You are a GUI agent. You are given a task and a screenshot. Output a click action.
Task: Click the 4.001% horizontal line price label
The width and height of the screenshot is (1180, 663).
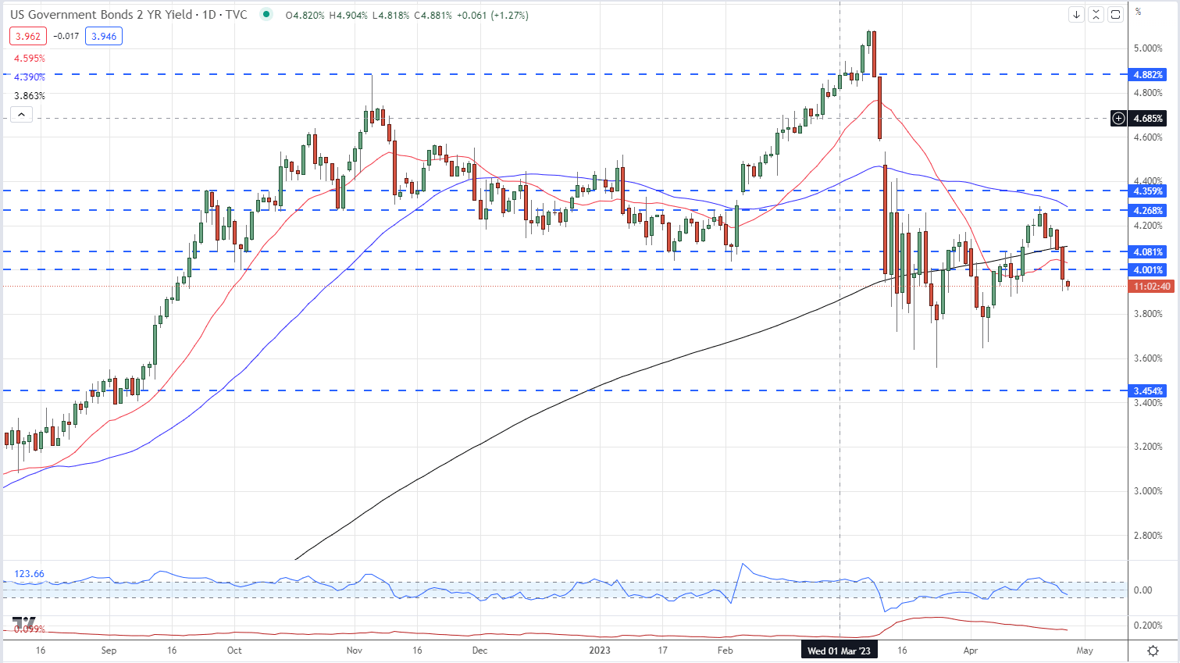click(1148, 270)
